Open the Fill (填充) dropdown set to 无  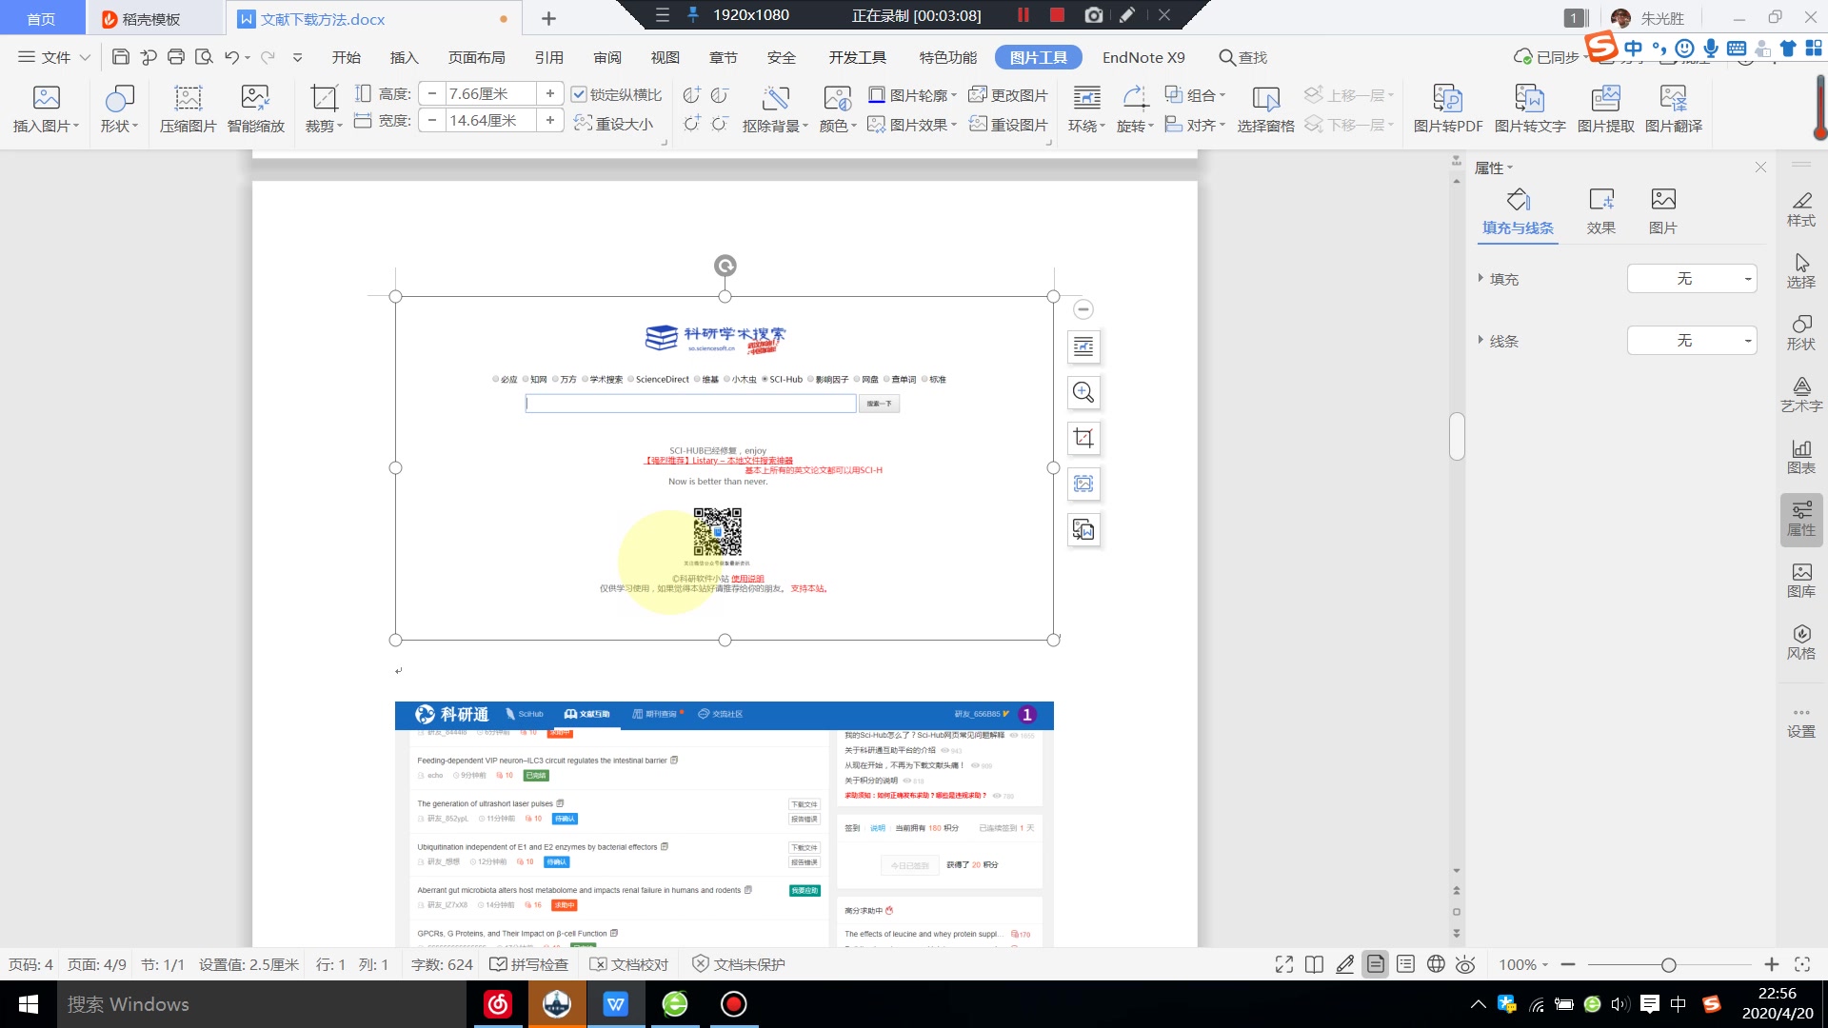(x=1692, y=279)
